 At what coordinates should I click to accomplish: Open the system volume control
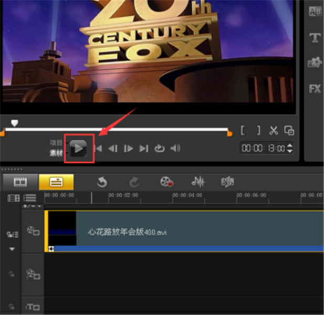pyautogui.click(x=175, y=148)
